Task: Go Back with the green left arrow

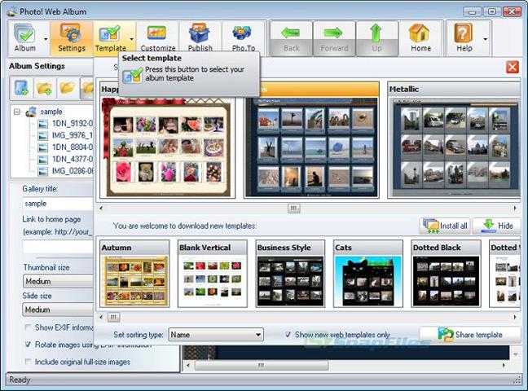Action: [292, 38]
